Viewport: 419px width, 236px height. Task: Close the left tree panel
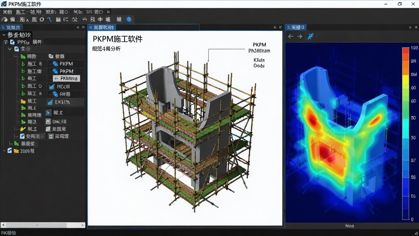pos(83,27)
